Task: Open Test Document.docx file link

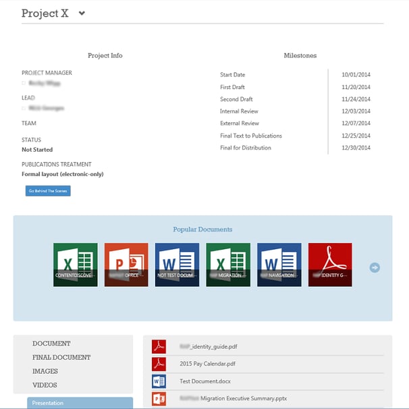Action: pos(205,381)
